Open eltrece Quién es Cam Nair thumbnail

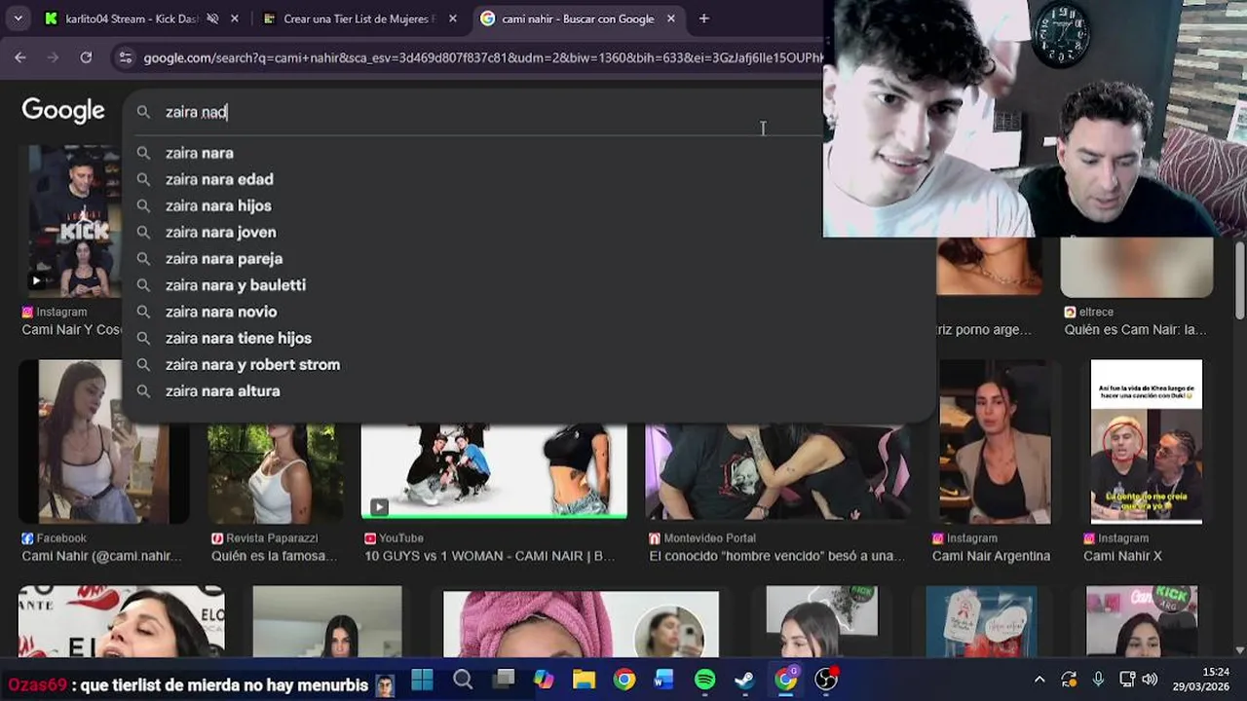coord(1136,267)
